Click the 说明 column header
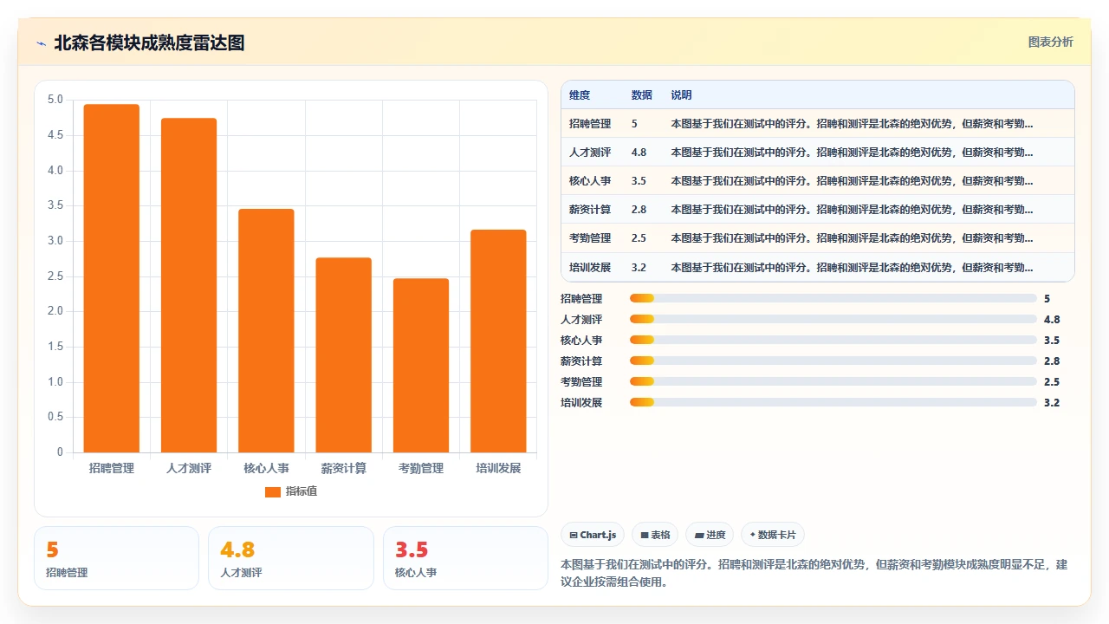The image size is (1109, 624). (x=681, y=94)
